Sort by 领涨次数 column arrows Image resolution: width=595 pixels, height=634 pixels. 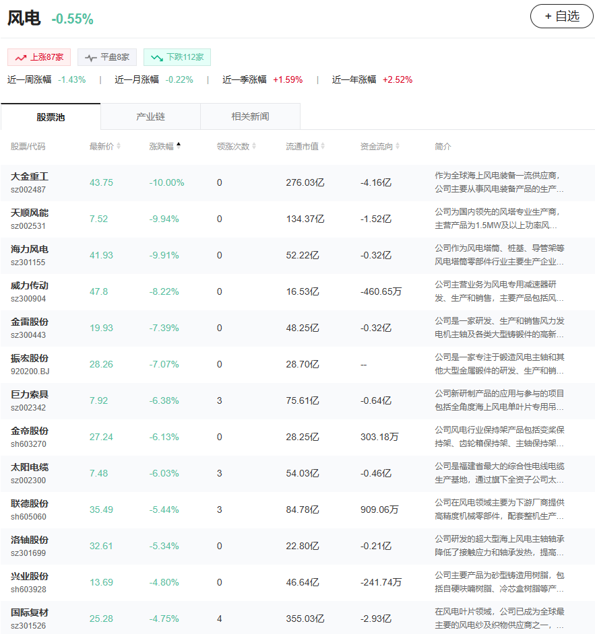254,146
